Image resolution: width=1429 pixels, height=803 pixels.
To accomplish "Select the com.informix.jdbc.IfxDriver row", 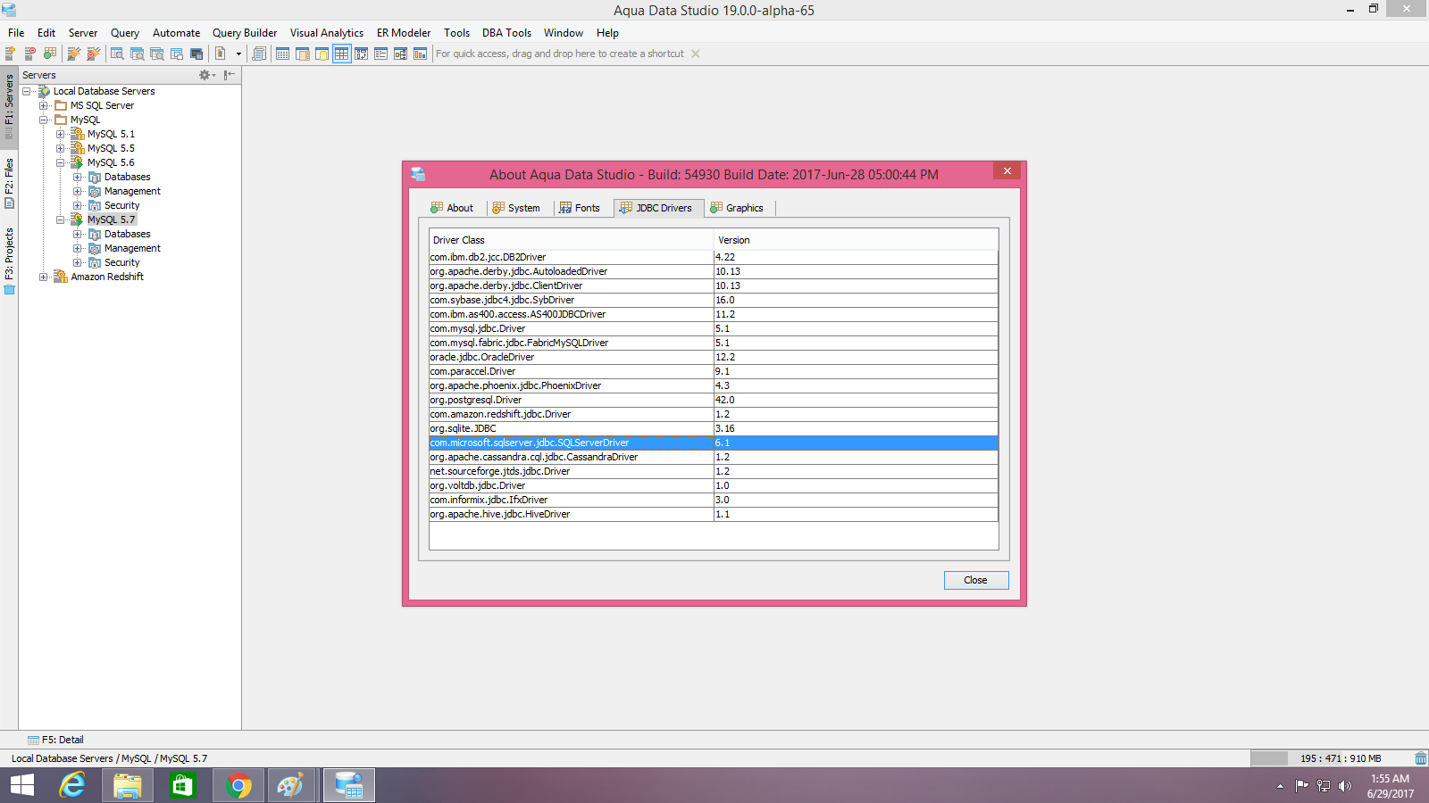I will [x=714, y=500].
